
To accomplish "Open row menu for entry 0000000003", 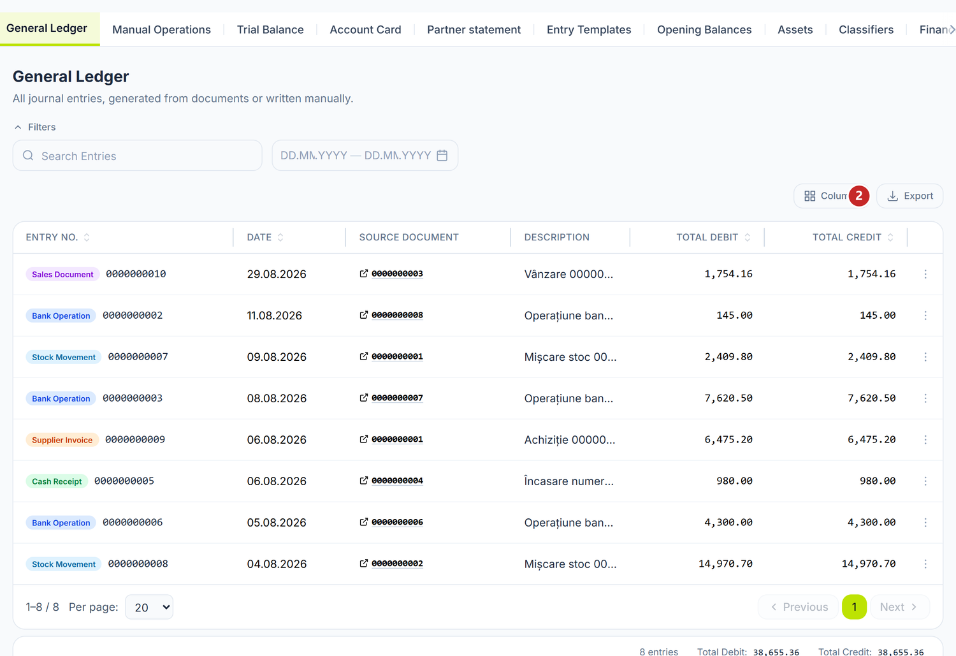I will pyautogui.click(x=925, y=398).
